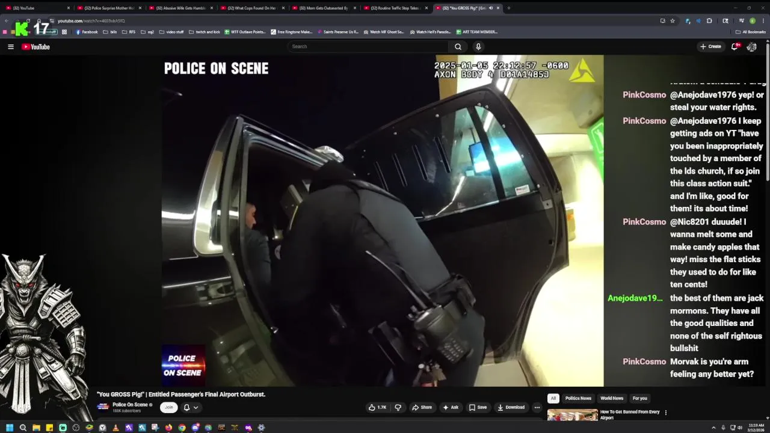Open Discord from the taskbar
770x433 pixels.
click(x=195, y=428)
